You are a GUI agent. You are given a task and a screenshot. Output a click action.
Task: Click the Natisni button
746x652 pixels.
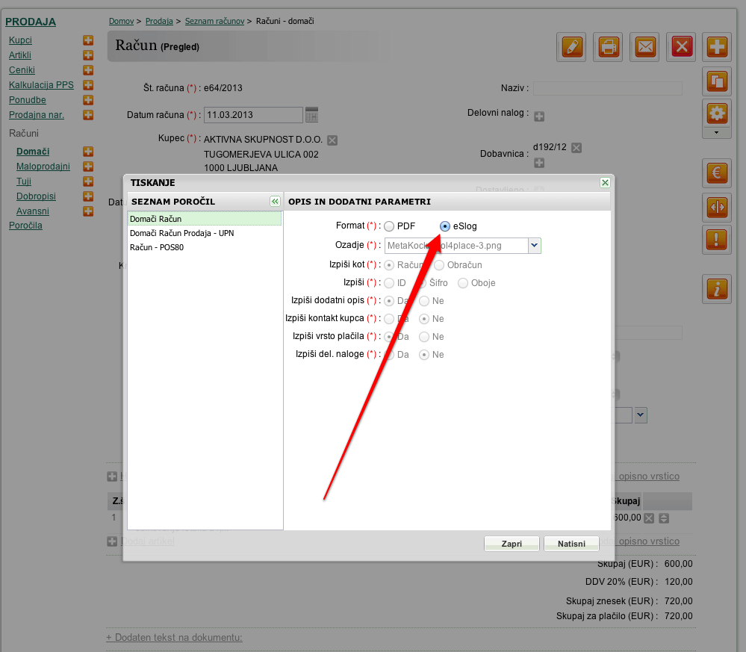pyautogui.click(x=571, y=544)
